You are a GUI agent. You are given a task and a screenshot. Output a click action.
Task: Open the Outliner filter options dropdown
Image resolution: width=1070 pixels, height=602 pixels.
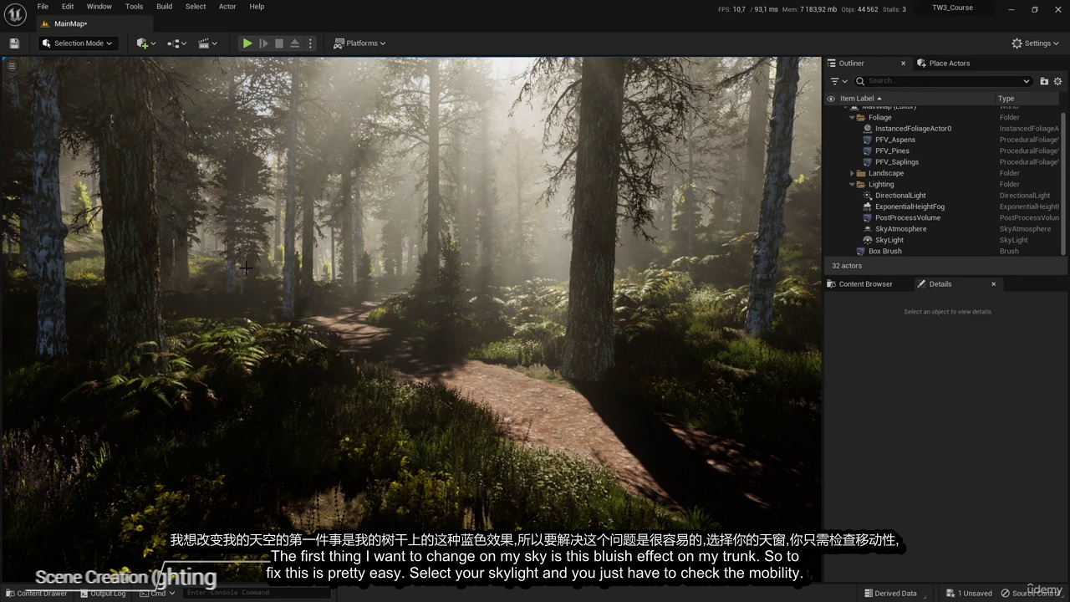[838, 81]
